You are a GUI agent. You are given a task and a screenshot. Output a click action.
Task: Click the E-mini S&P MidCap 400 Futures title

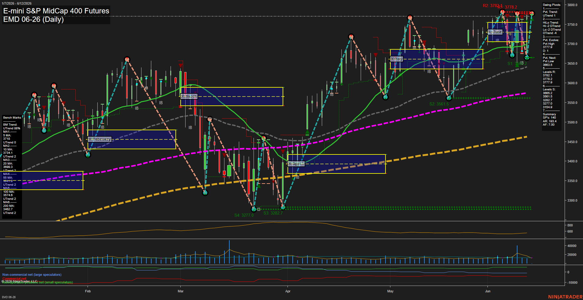coord(56,11)
